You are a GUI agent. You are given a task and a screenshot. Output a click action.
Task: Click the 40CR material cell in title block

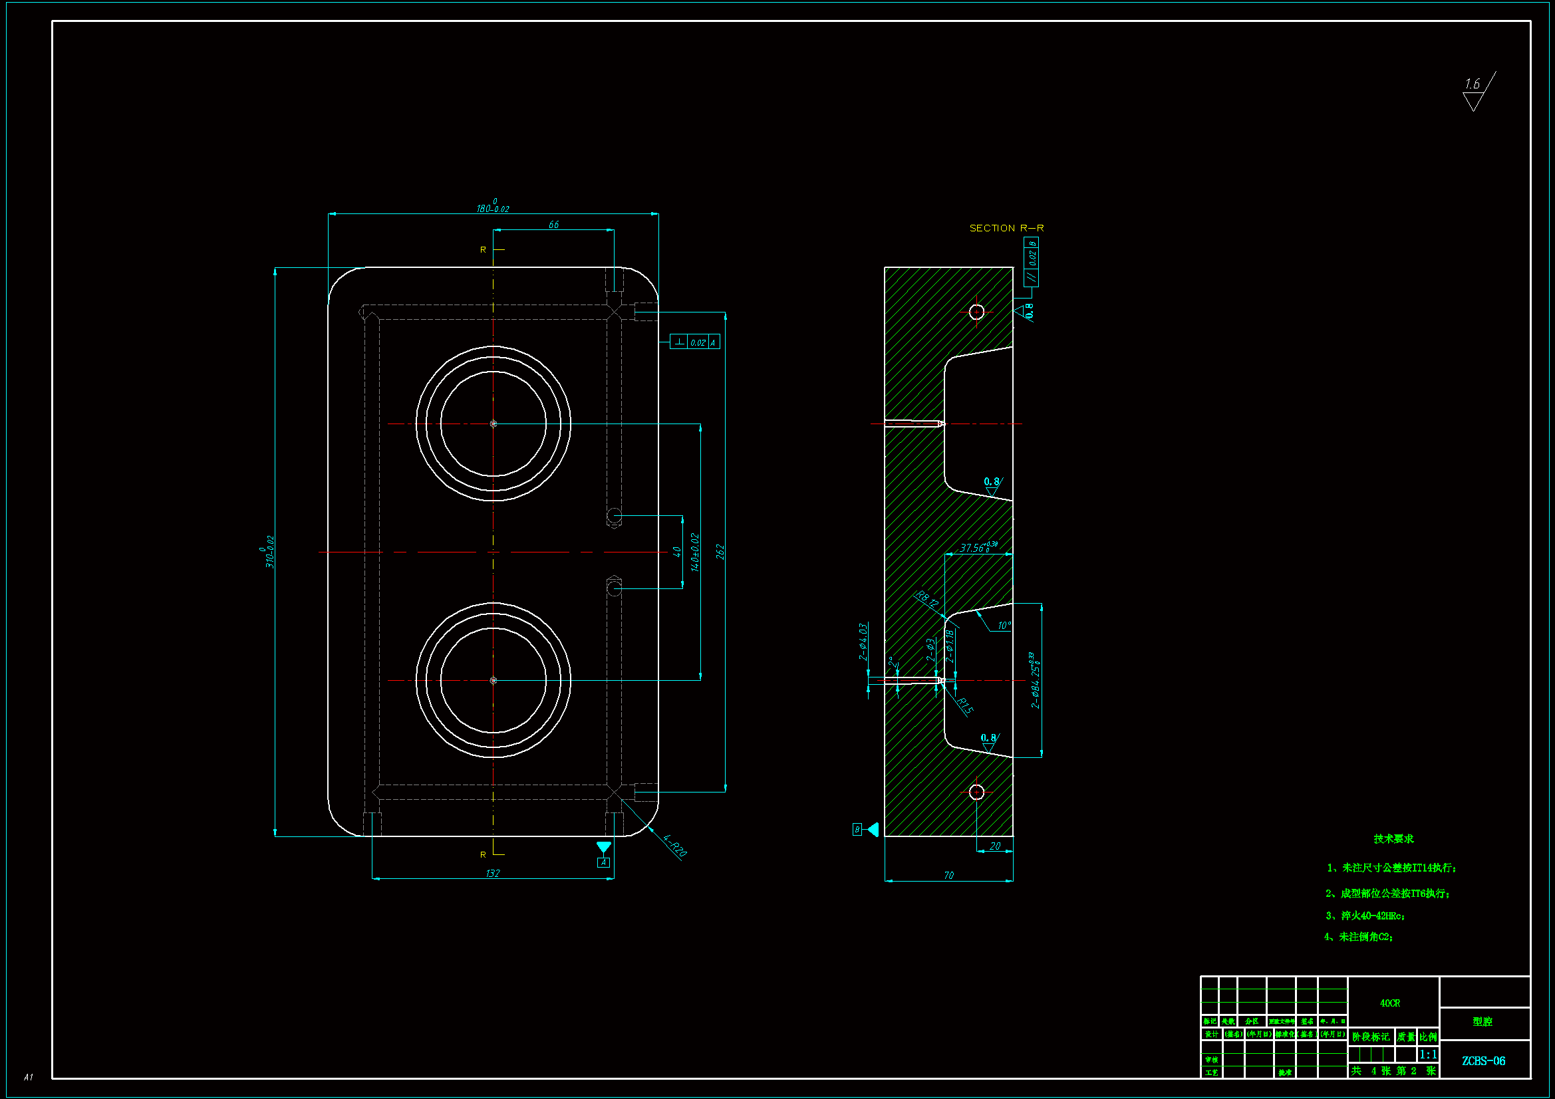pyautogui.click(x=1390, y=1003)
